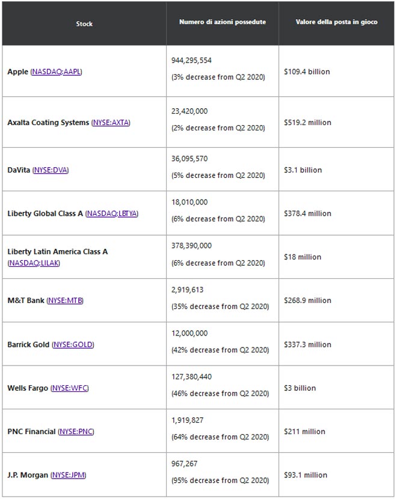Open the NYSE:WFC Wells Fargo link
This screenshot has height=499, width=397.
coord(70,388)
